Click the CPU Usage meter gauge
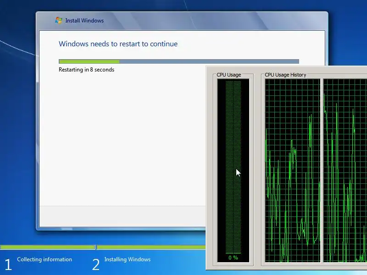 [234, 170]
